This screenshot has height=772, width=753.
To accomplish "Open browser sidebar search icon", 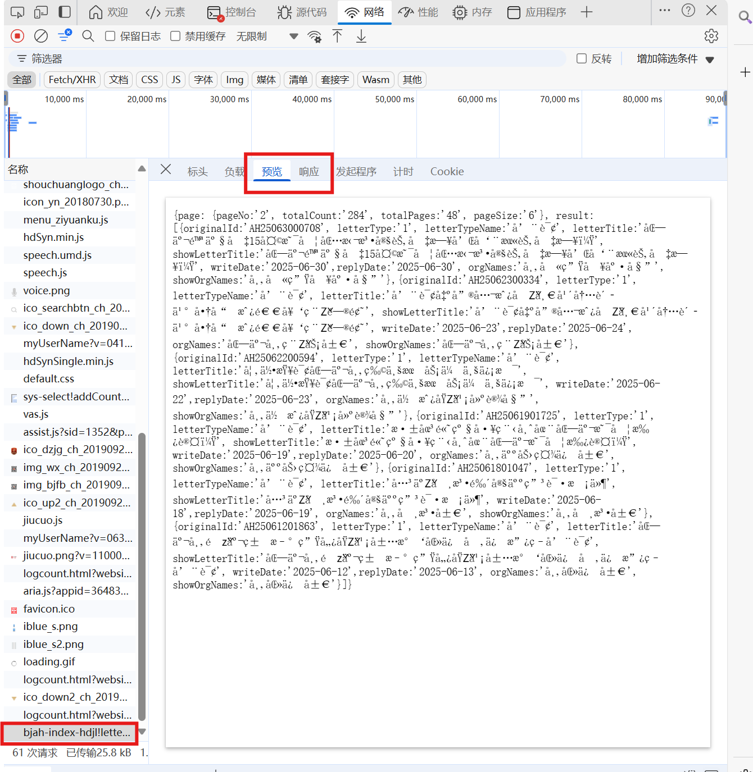I will click(x=745, y=17).
